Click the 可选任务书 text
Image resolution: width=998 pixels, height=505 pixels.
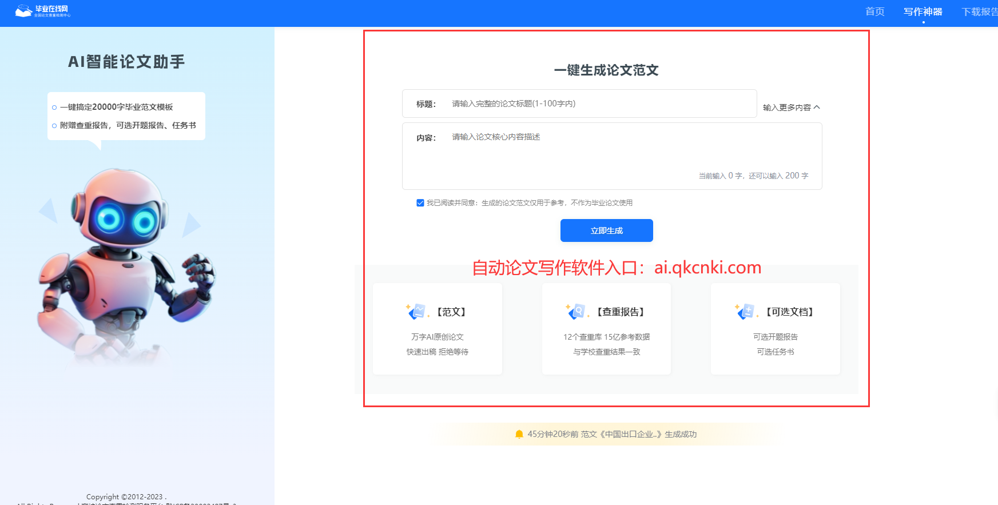(776, 352)
